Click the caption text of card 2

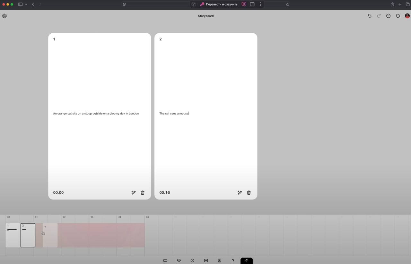point(174,114)
